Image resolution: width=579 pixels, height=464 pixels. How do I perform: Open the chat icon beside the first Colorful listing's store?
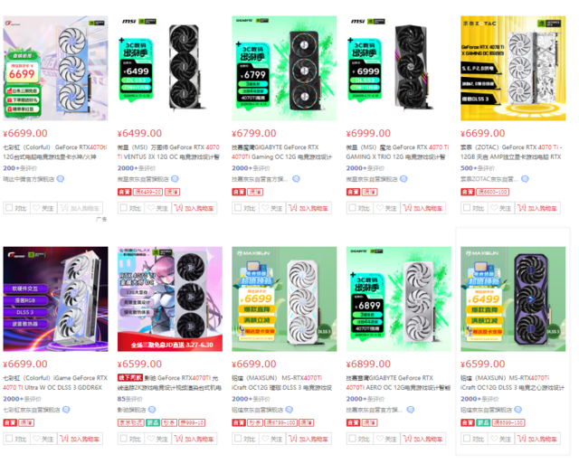click(x=61, y=179)
